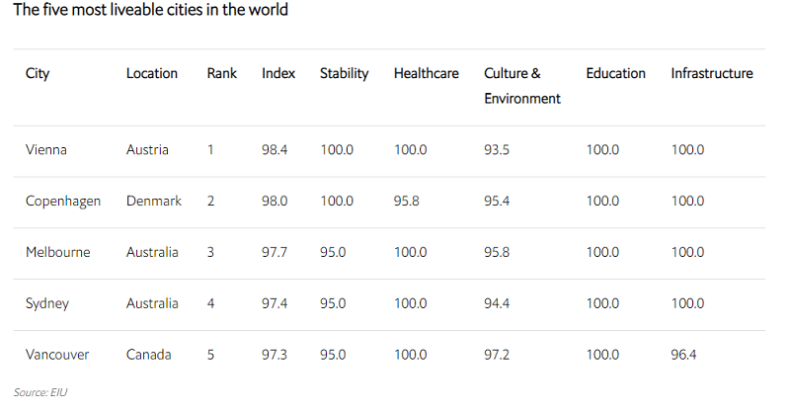
Task: Click the Index column header
Action: coord(278,73)
